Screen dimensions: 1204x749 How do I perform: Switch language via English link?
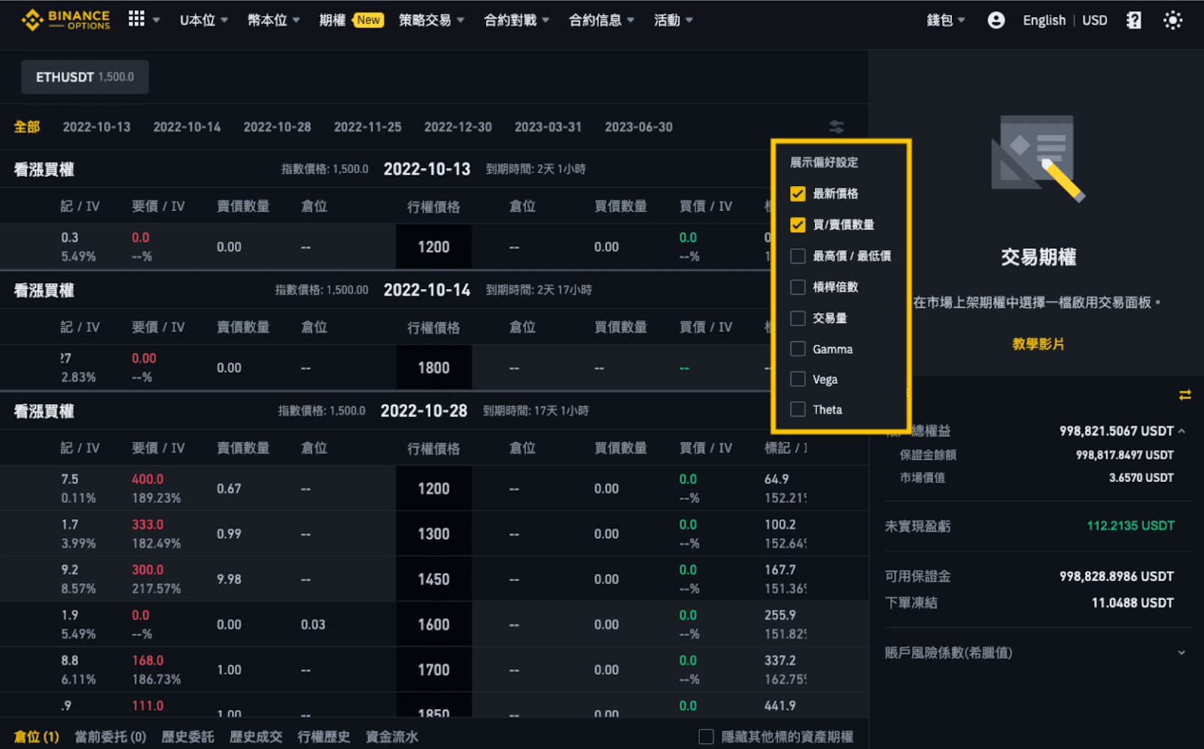pyautogui.click(x=1044, y=20)
